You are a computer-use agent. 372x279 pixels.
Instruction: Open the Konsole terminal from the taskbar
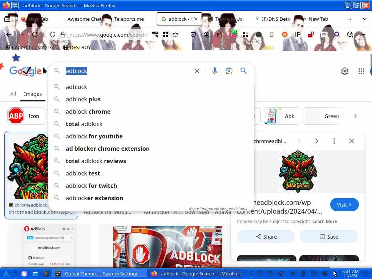(46, 274)
